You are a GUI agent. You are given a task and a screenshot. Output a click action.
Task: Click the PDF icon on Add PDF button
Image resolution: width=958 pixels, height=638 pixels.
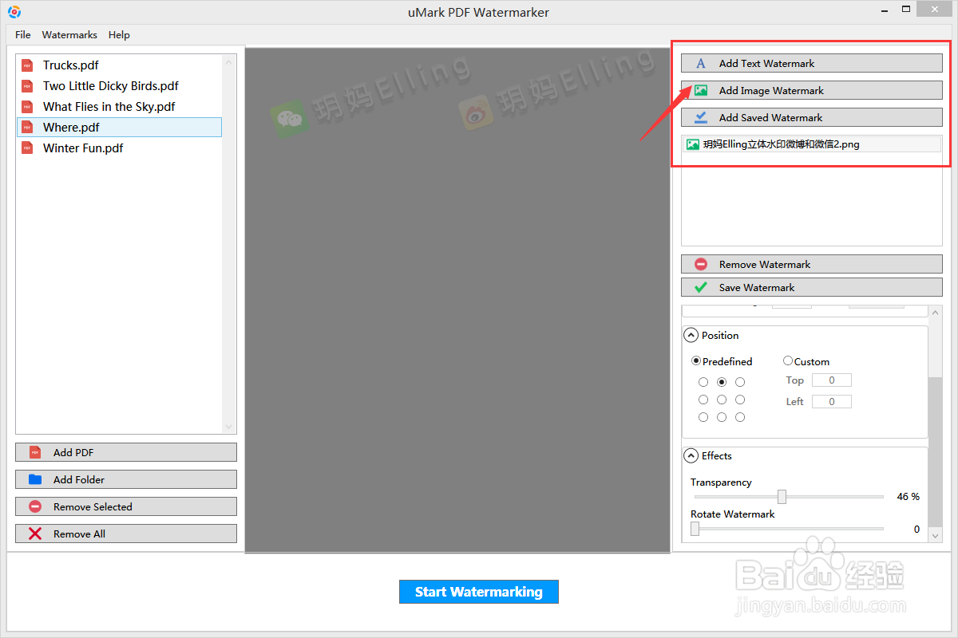tap(35, 452)
